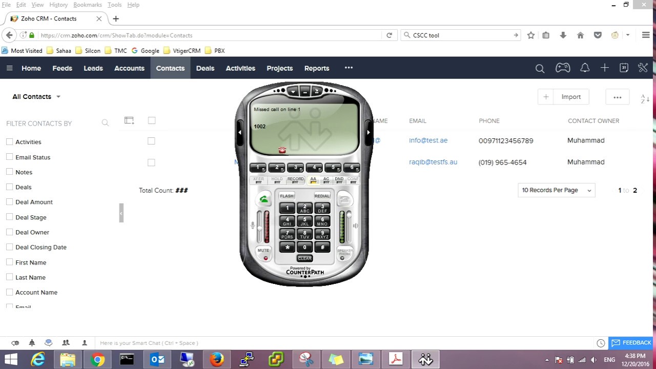Click the FEEDBACK button

click(630, 343)
